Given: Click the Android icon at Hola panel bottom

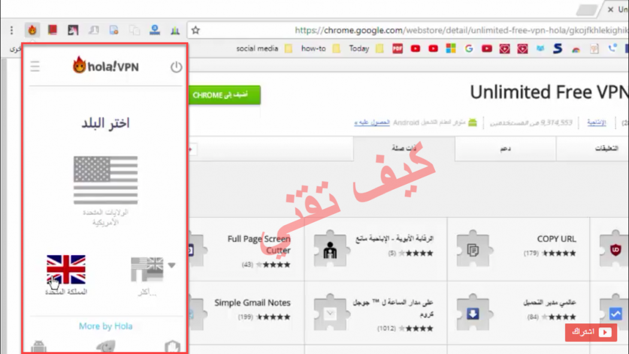Looking at the screenshot, I should coord(38,347).
